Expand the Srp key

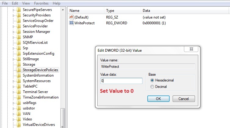click(13, 48)
